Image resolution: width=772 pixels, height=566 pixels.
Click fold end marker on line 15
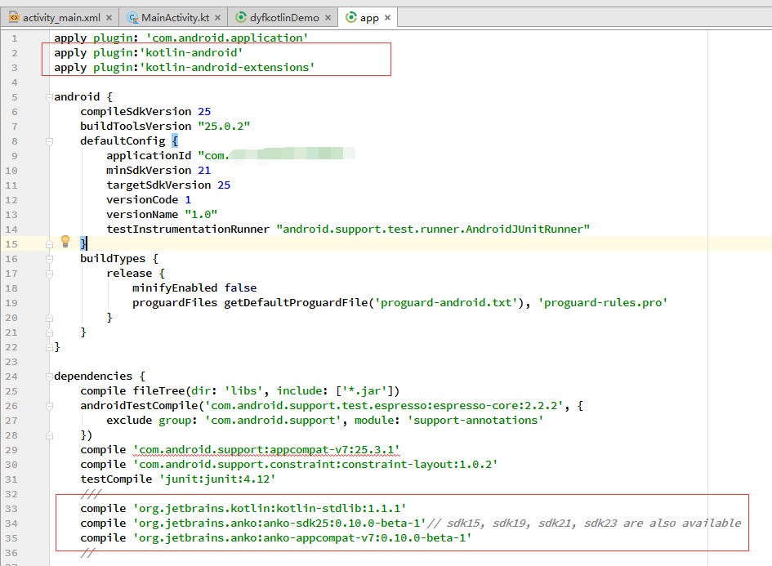click(x=49, y=244)
